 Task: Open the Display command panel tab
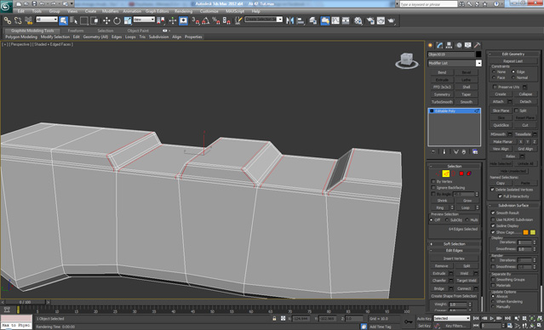tap(468, 45)
